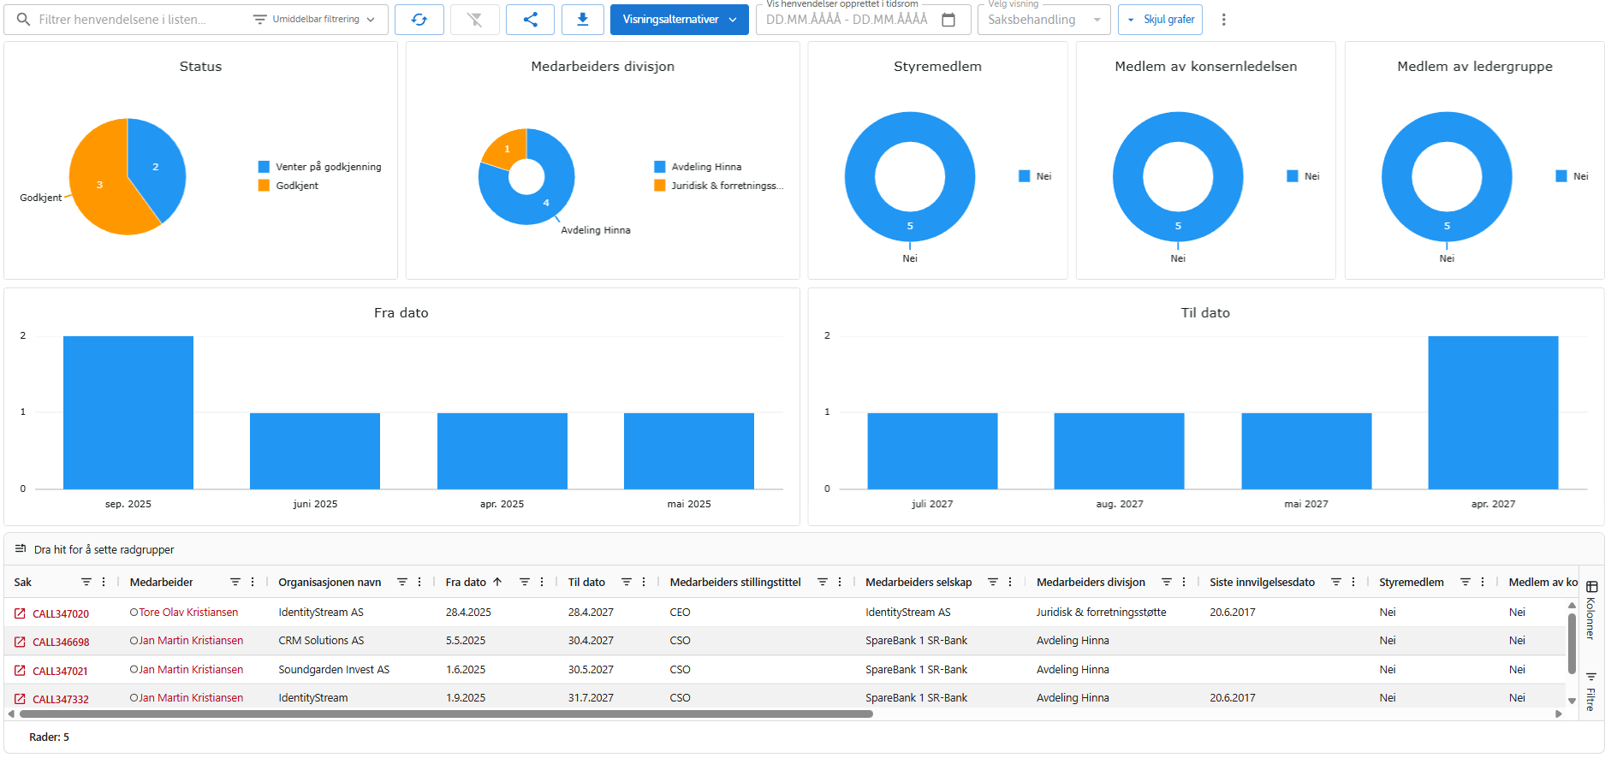Open the Kolonner side panel tab
This screenshot has height=758, width=1611.
[1591, 610]
